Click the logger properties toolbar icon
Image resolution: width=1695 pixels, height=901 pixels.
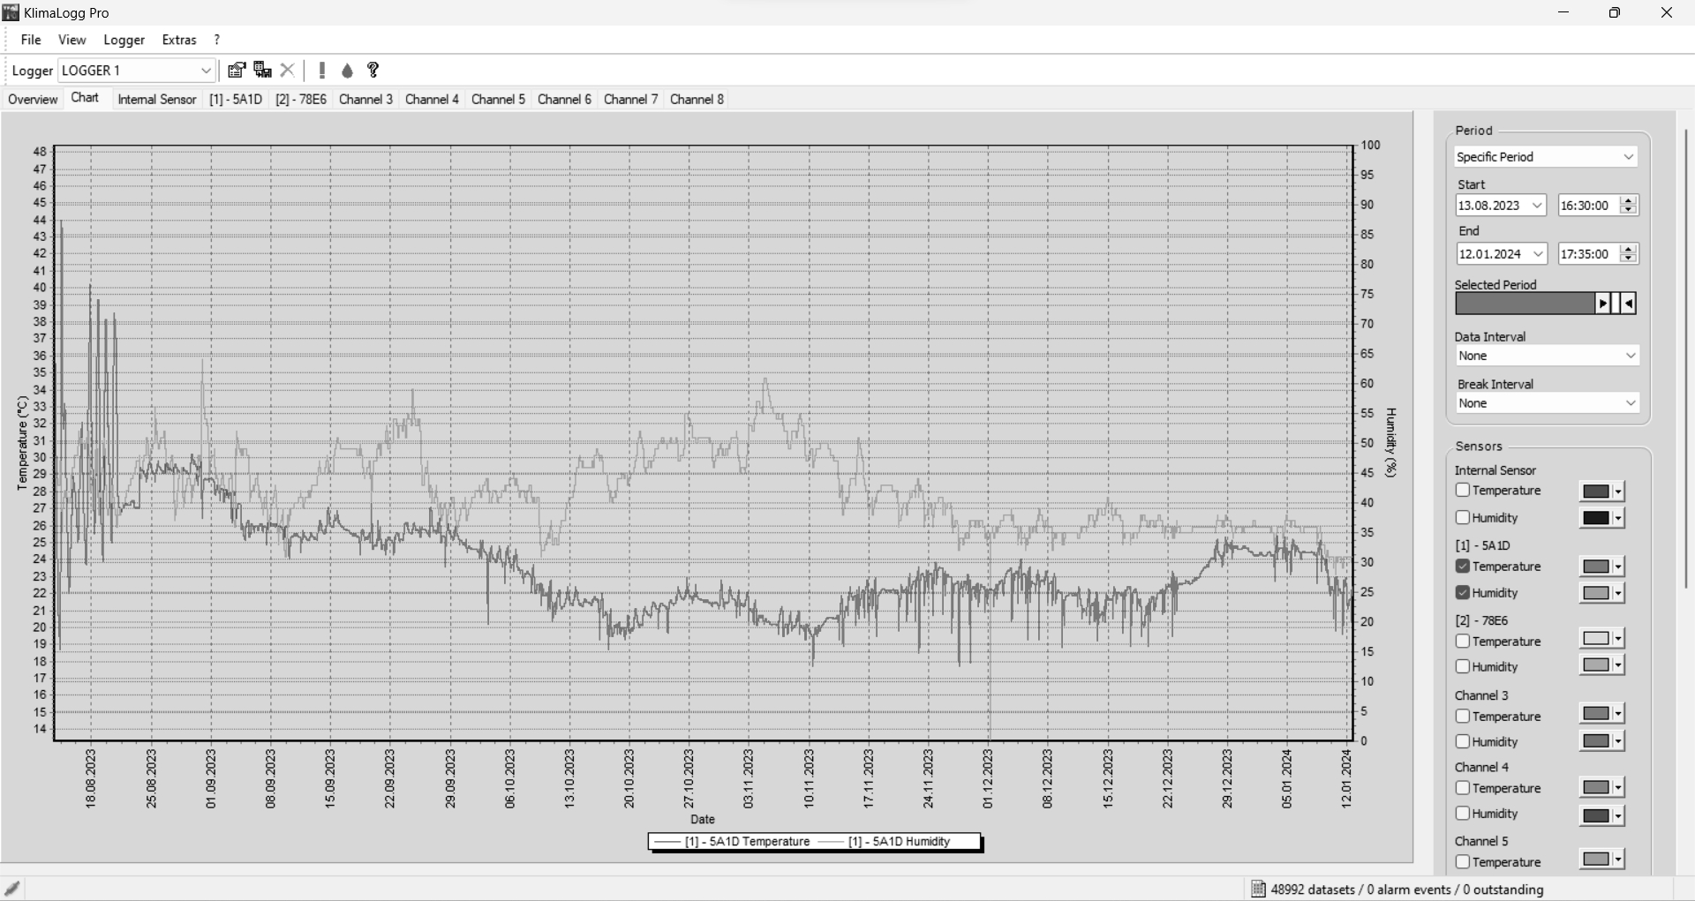coord(237,71)
